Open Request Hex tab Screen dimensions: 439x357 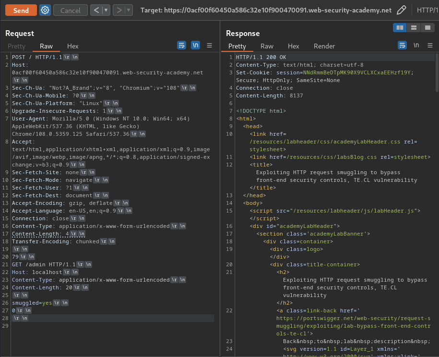[x=73, y=46]
